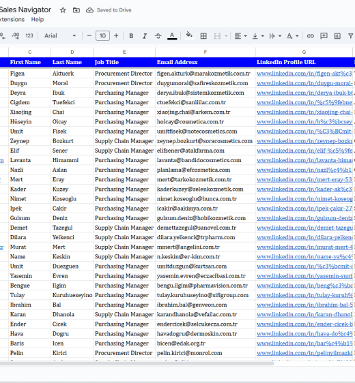Insert link using the link icon

point(310,36)
